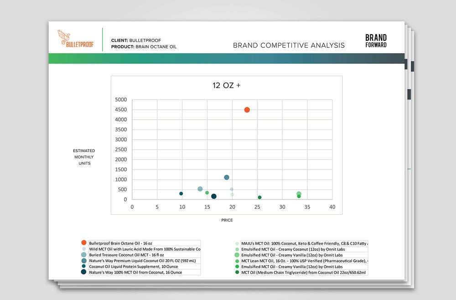Click legend entry 'Buried Treasure Coconut Oil MCT - 16 fl oz'
This screenshot has width=456, height=300.
click(x=144, y=254)
